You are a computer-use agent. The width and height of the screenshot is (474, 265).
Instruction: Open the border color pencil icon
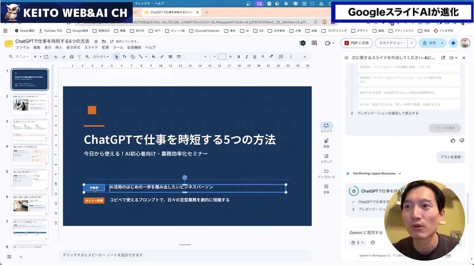coord(162,57)
